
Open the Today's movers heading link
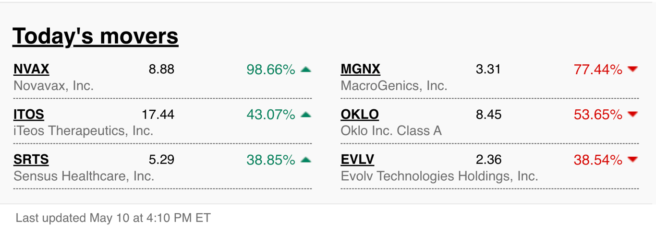point(96,36)
